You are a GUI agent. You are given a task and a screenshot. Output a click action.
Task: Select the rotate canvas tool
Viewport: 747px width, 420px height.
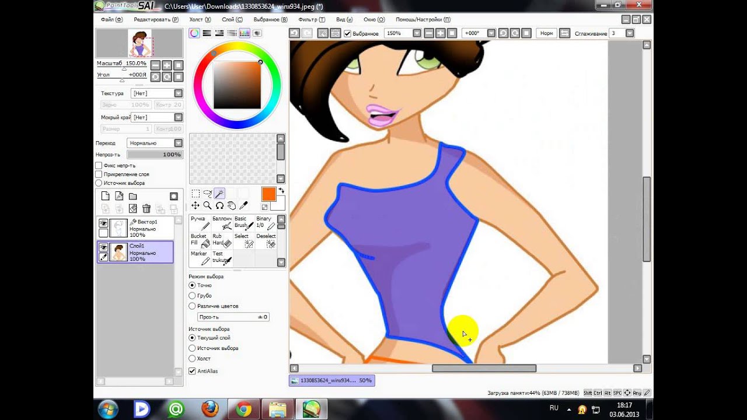click(x=219, y=205)
